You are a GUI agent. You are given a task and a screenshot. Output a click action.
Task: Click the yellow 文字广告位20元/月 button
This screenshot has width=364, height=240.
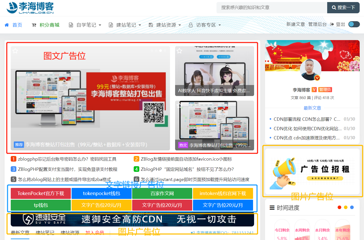(x=101, y=205)
